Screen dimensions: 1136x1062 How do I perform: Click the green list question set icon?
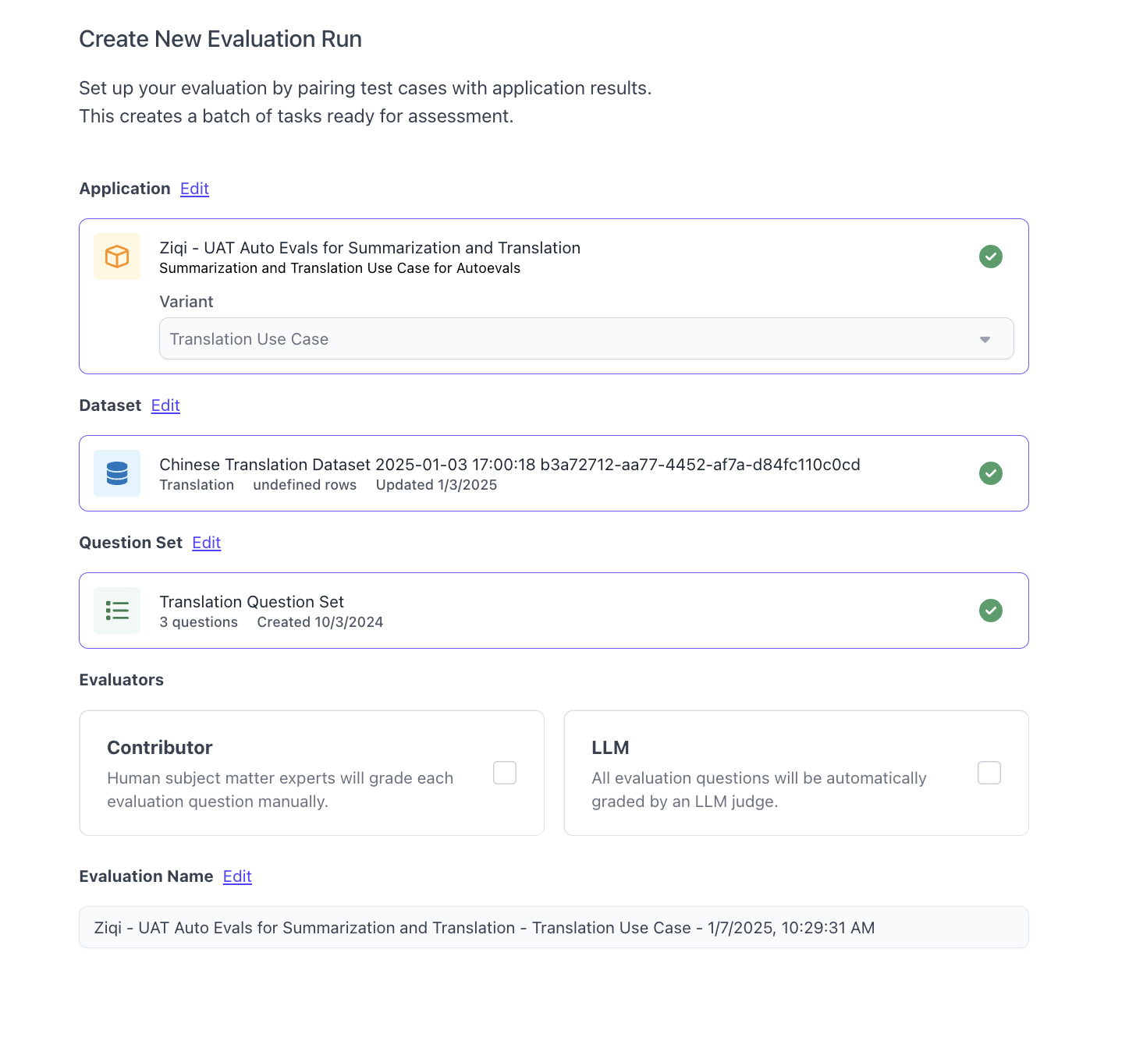pos(117,611)
